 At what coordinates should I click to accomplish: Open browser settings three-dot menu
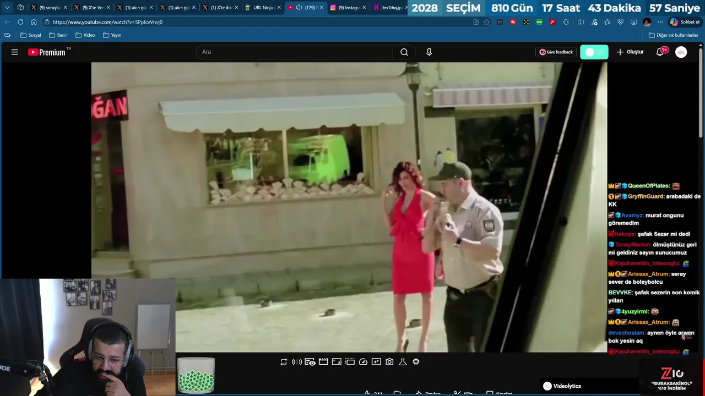[660, 22]
